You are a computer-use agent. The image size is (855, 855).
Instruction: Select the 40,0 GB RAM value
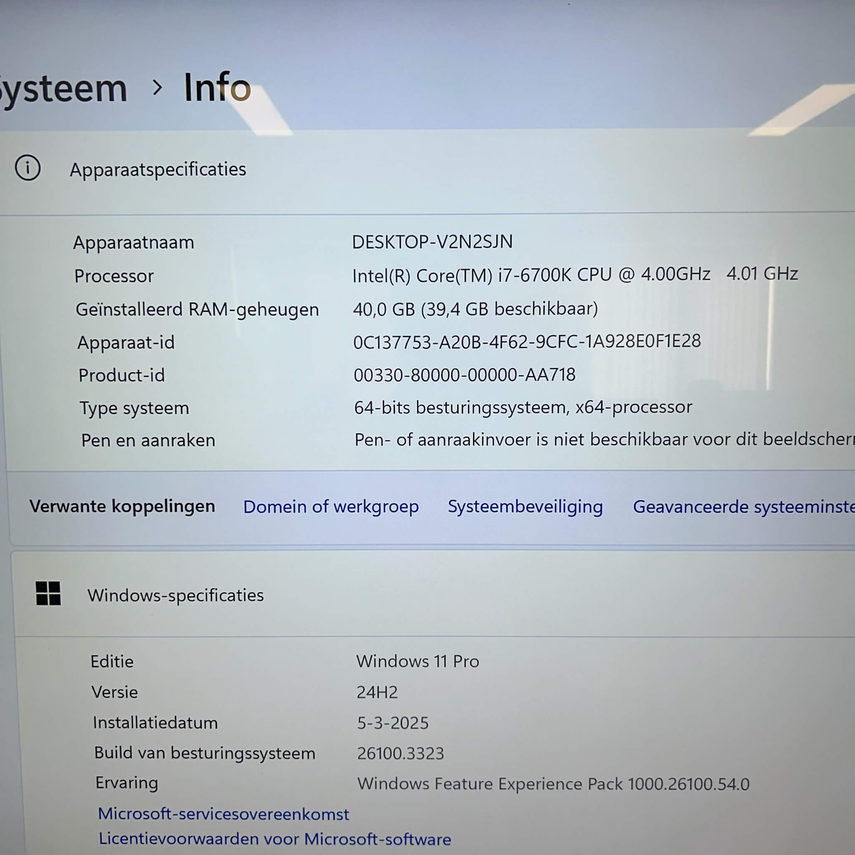[475, 309]
